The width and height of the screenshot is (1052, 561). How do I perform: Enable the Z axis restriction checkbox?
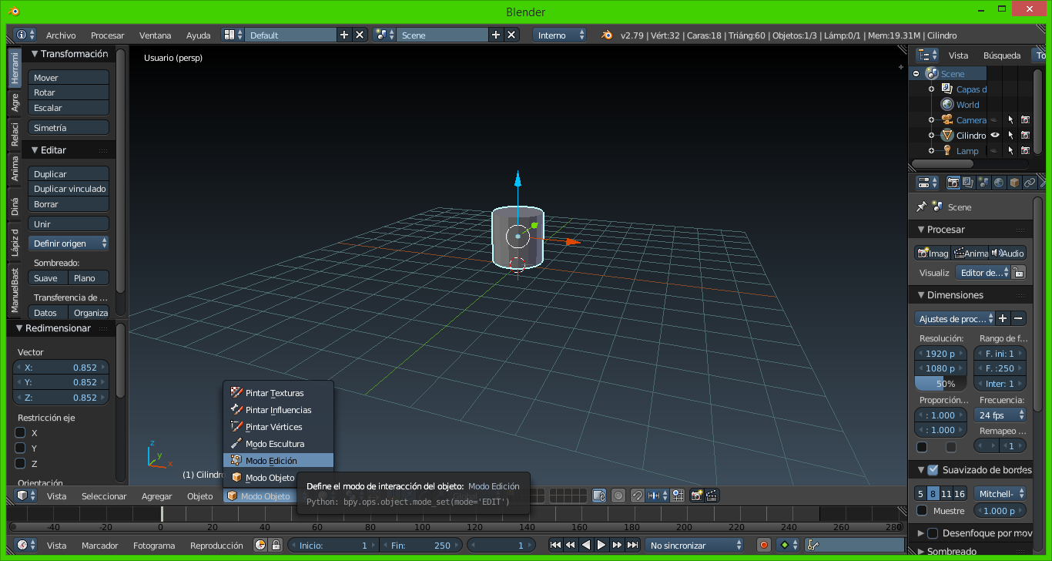[21, 464]
